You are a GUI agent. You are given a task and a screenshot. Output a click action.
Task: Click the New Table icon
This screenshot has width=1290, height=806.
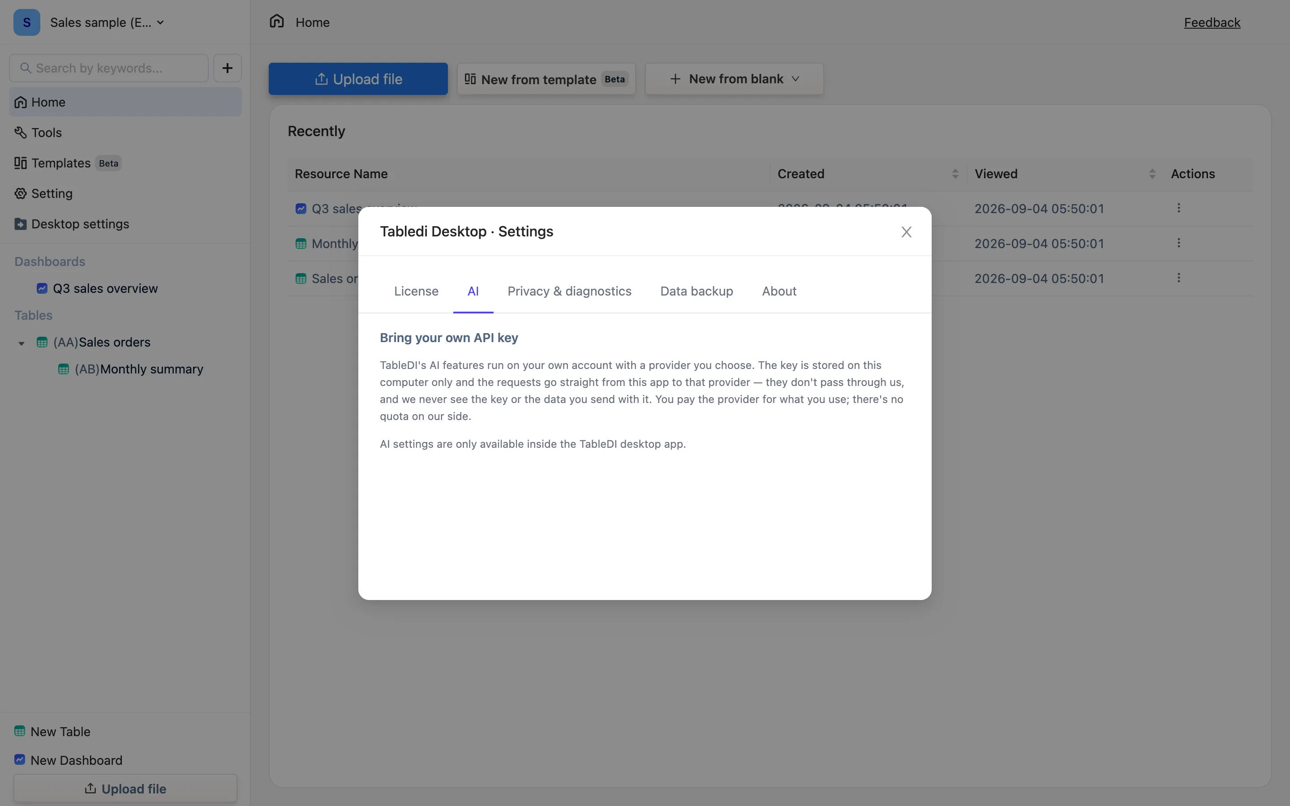click(x=20, y=731)
